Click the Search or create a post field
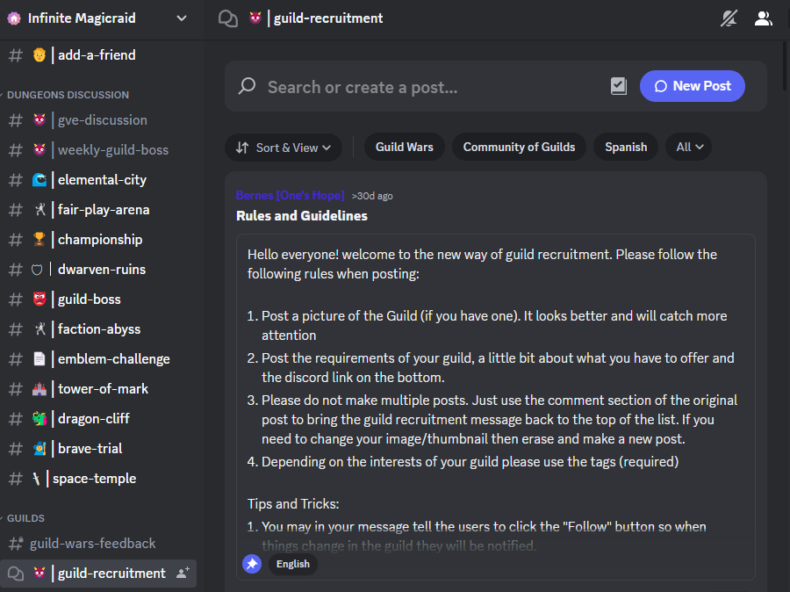The height and width of the screenshot is (592, 790). (421, 87)
